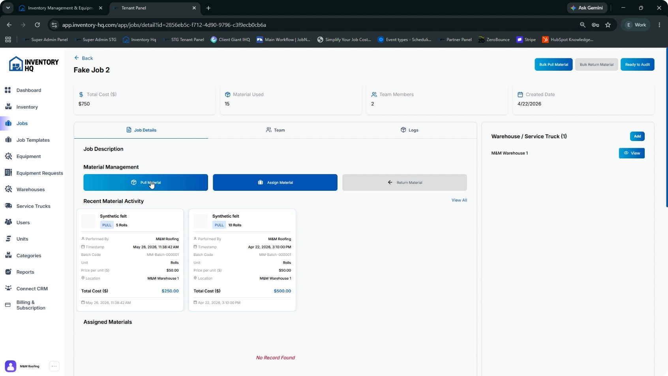The height and width of the screenshot is (376, 668).
Task: Open Stripe bookmark
Action: pos(526,39)
